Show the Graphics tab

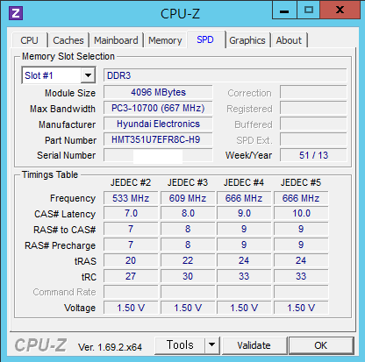click(x=247, y=40)
